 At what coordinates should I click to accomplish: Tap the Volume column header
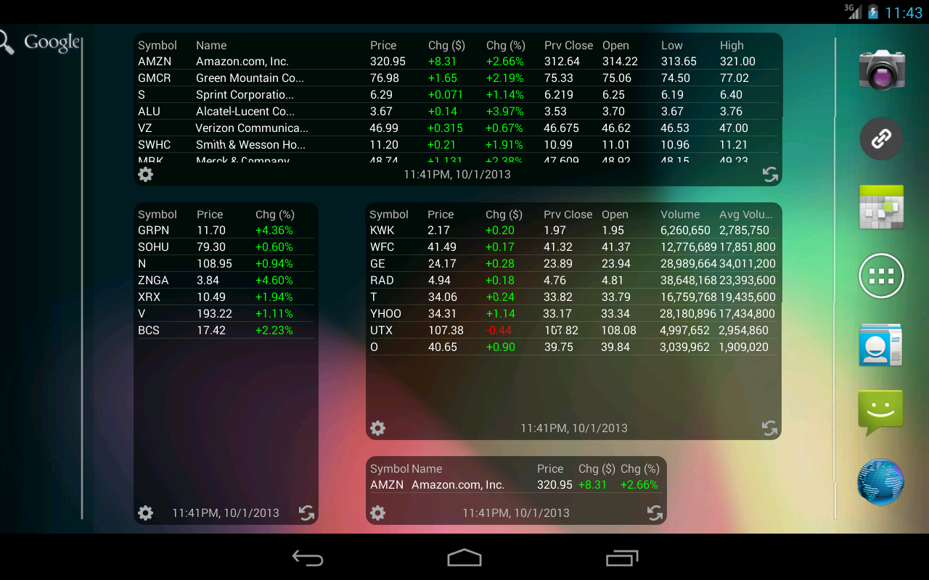680,215
